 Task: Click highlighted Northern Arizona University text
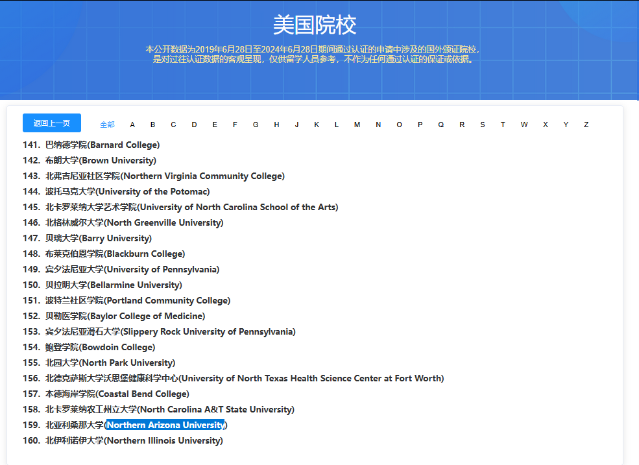(165, 425)
